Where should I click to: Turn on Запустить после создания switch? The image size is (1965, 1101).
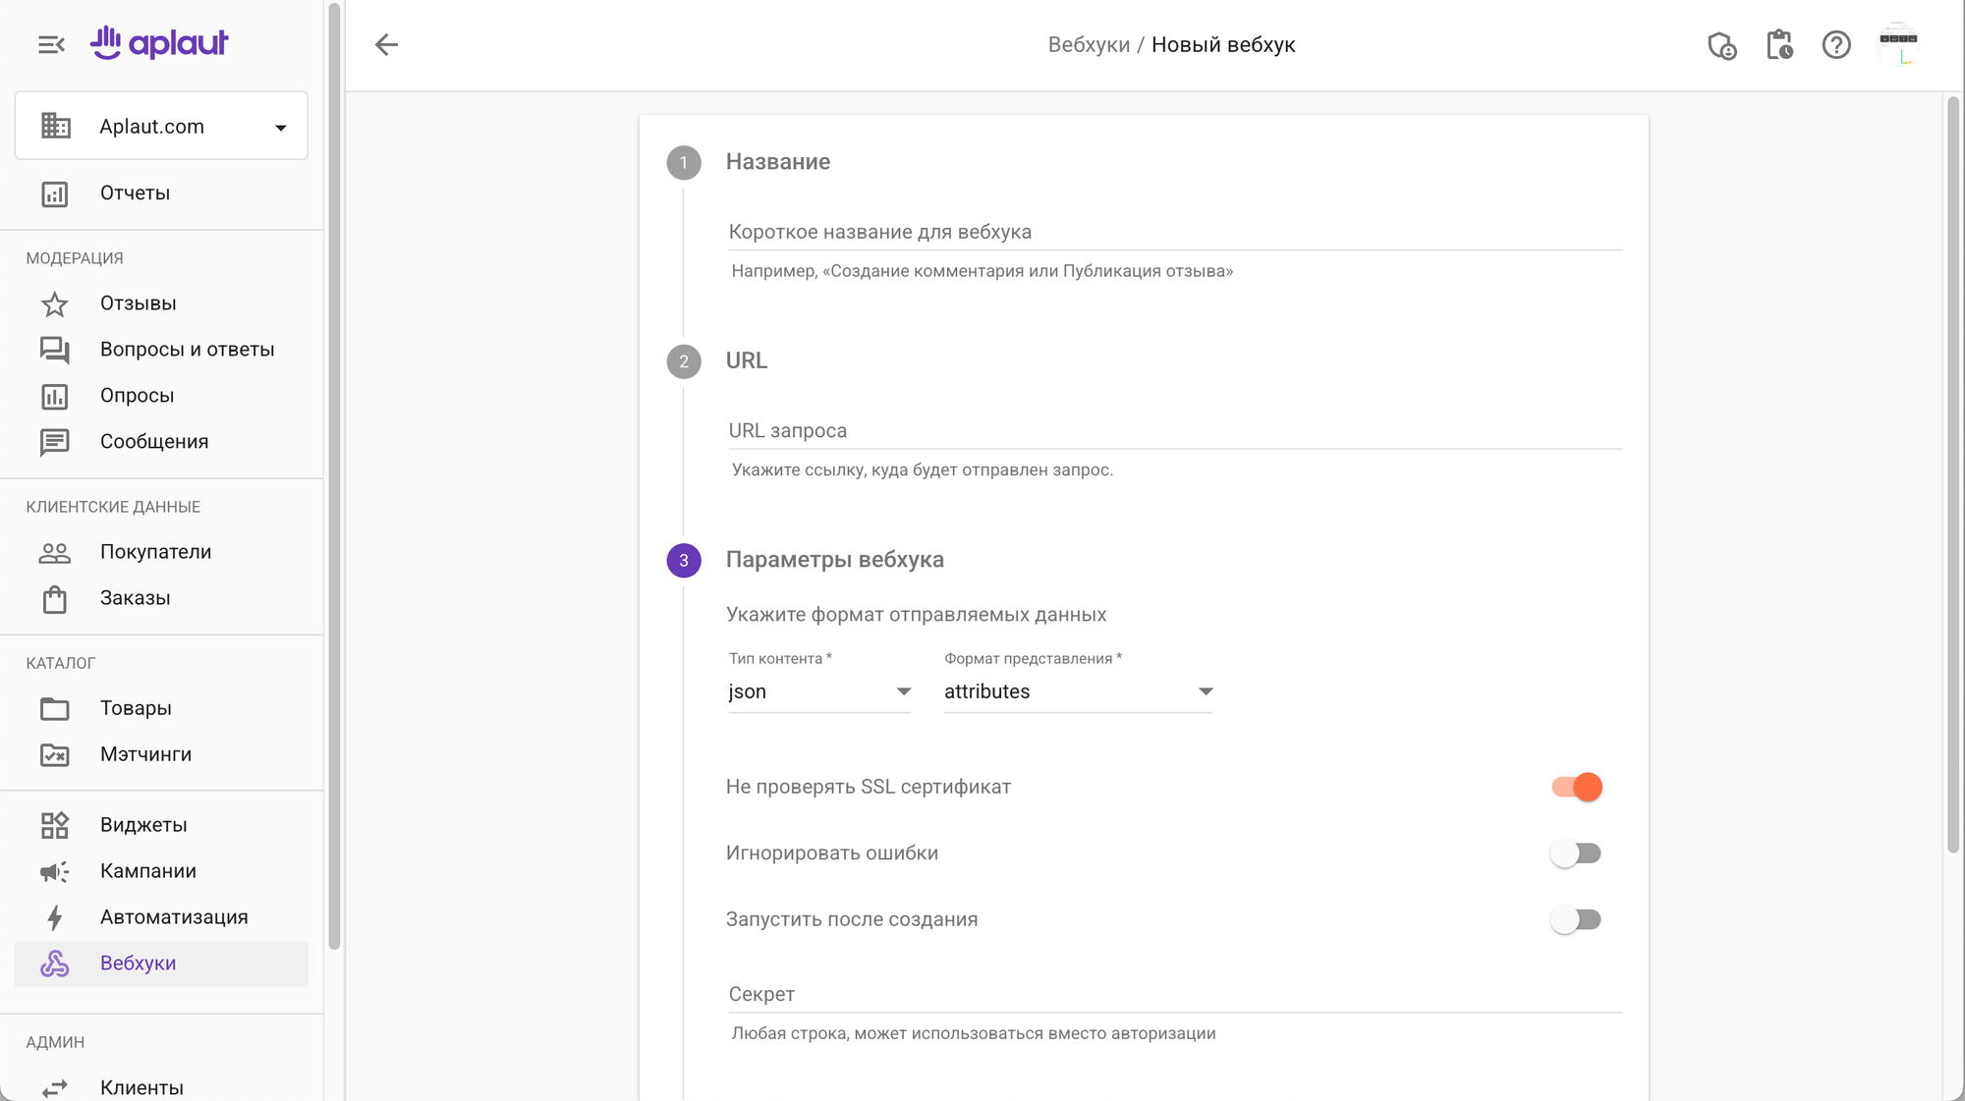coord(1576,920)
